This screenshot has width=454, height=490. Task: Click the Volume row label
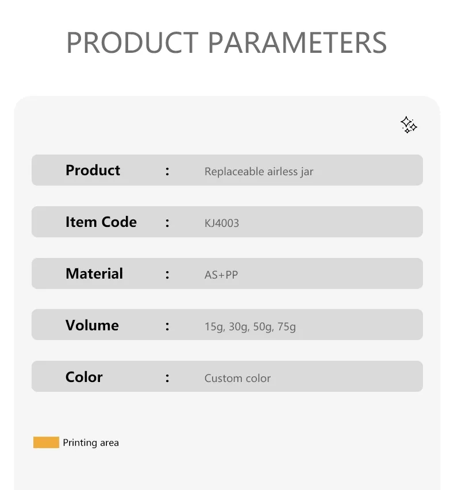(92, 326)
